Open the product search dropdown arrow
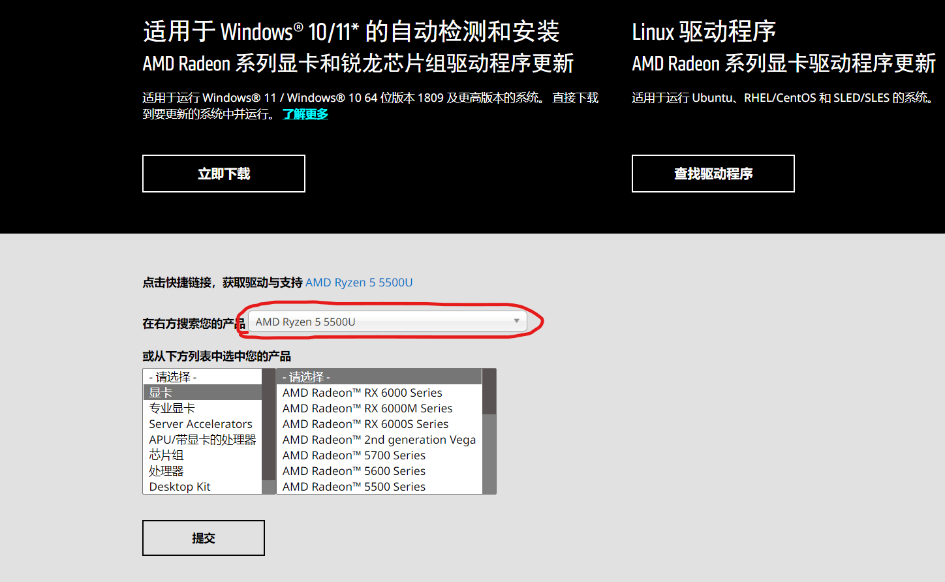The image size is (945, 582). [x=516, y=321]
